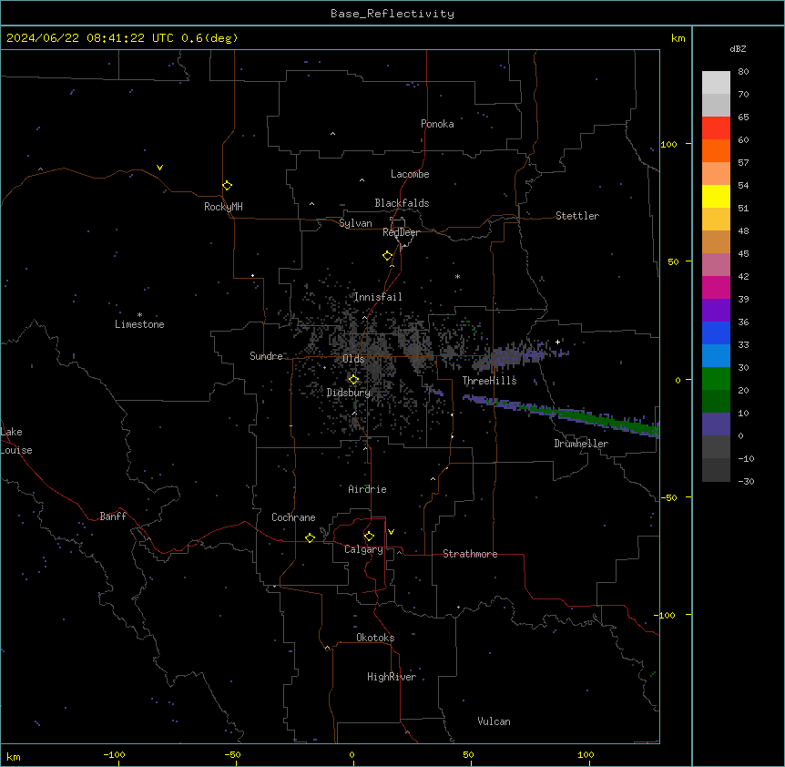
Task: Click the Limestone label
Action: pyautogui.click(x=139, y=324)
